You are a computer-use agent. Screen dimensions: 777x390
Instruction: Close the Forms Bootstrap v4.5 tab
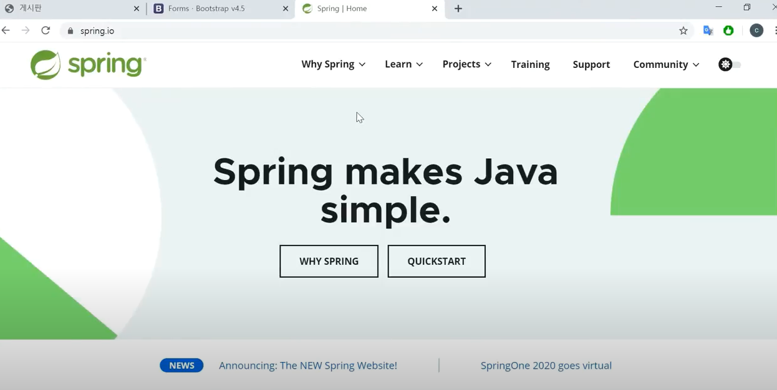tap(286, 9)
